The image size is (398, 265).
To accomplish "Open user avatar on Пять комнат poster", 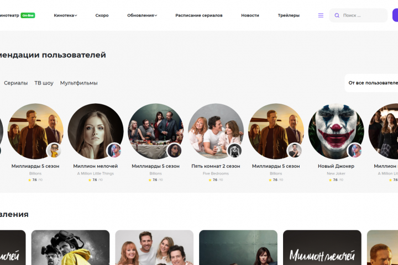I will [x=234, y=150].
